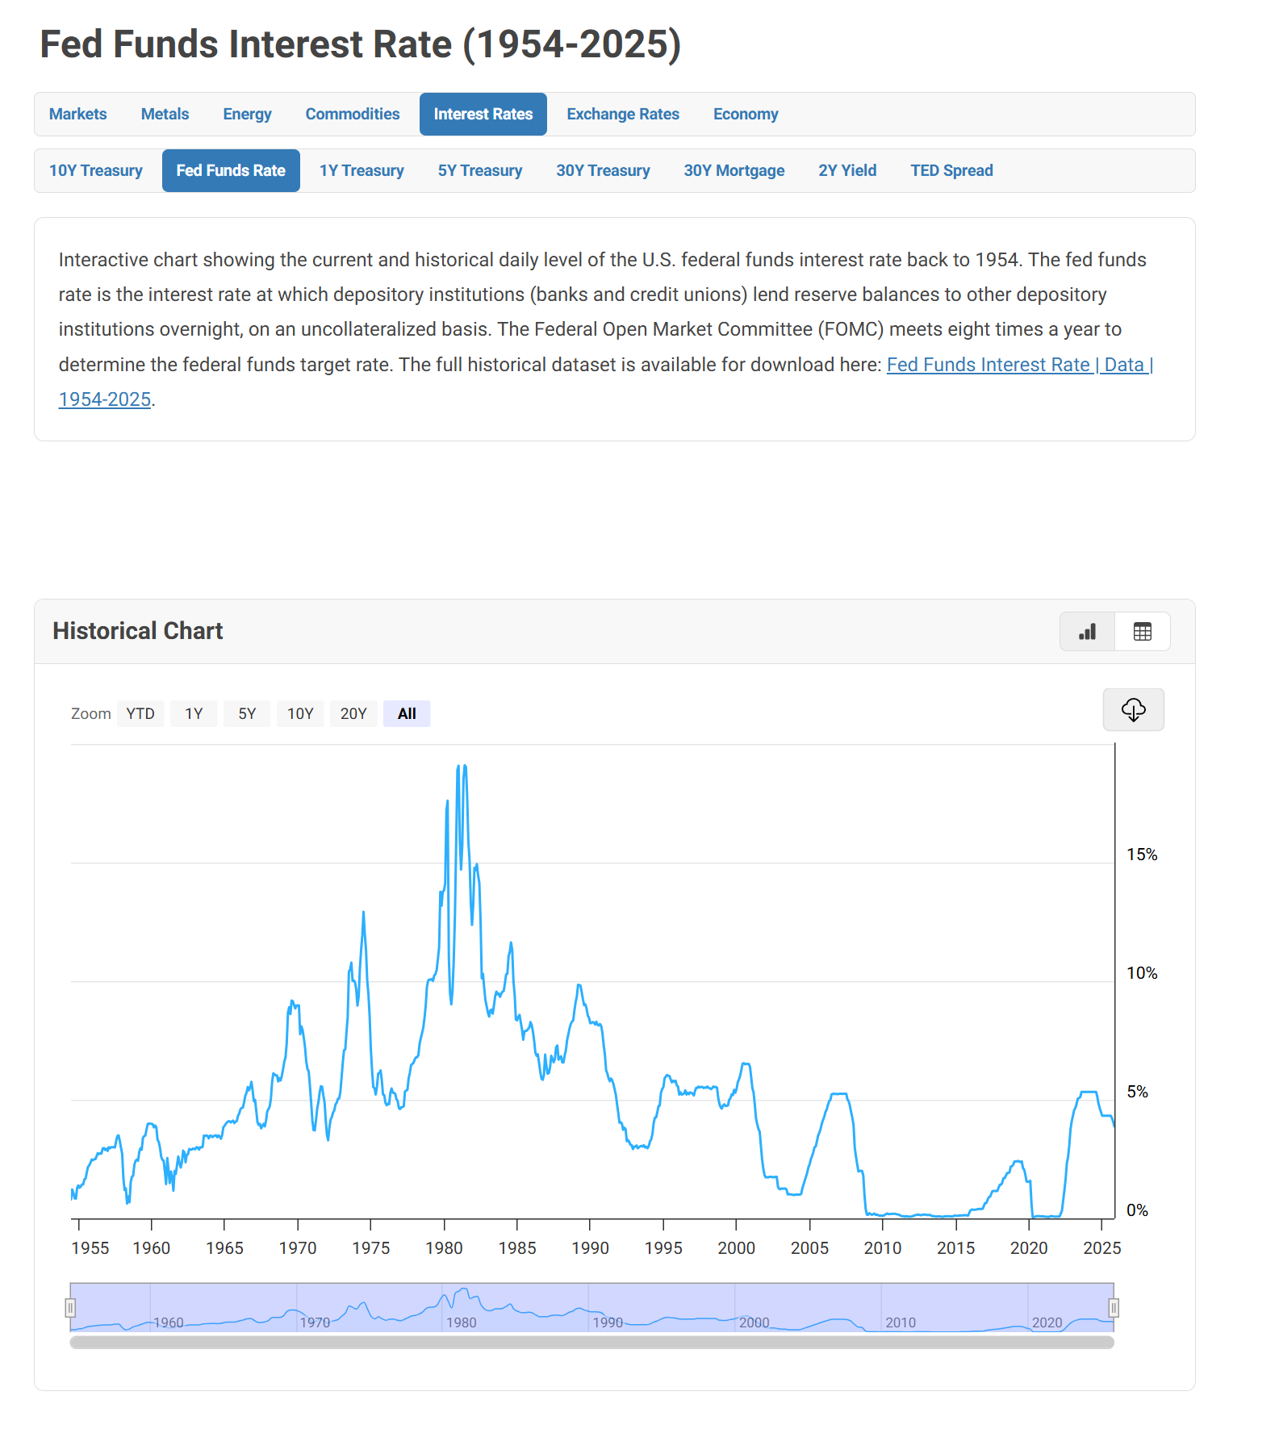The height and width of the screenshot is (1429, 1279).
Task: Open Fed Funds Interest Rate data link
Action: (x=1019, y=365)
